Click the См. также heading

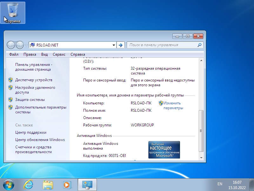24,125
